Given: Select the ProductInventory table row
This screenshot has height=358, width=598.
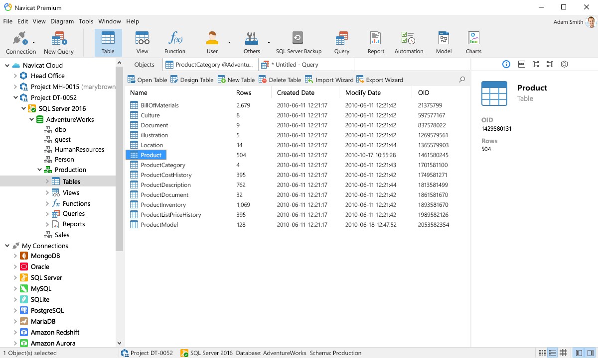Looking at the screenshot, I should [298, 205].
